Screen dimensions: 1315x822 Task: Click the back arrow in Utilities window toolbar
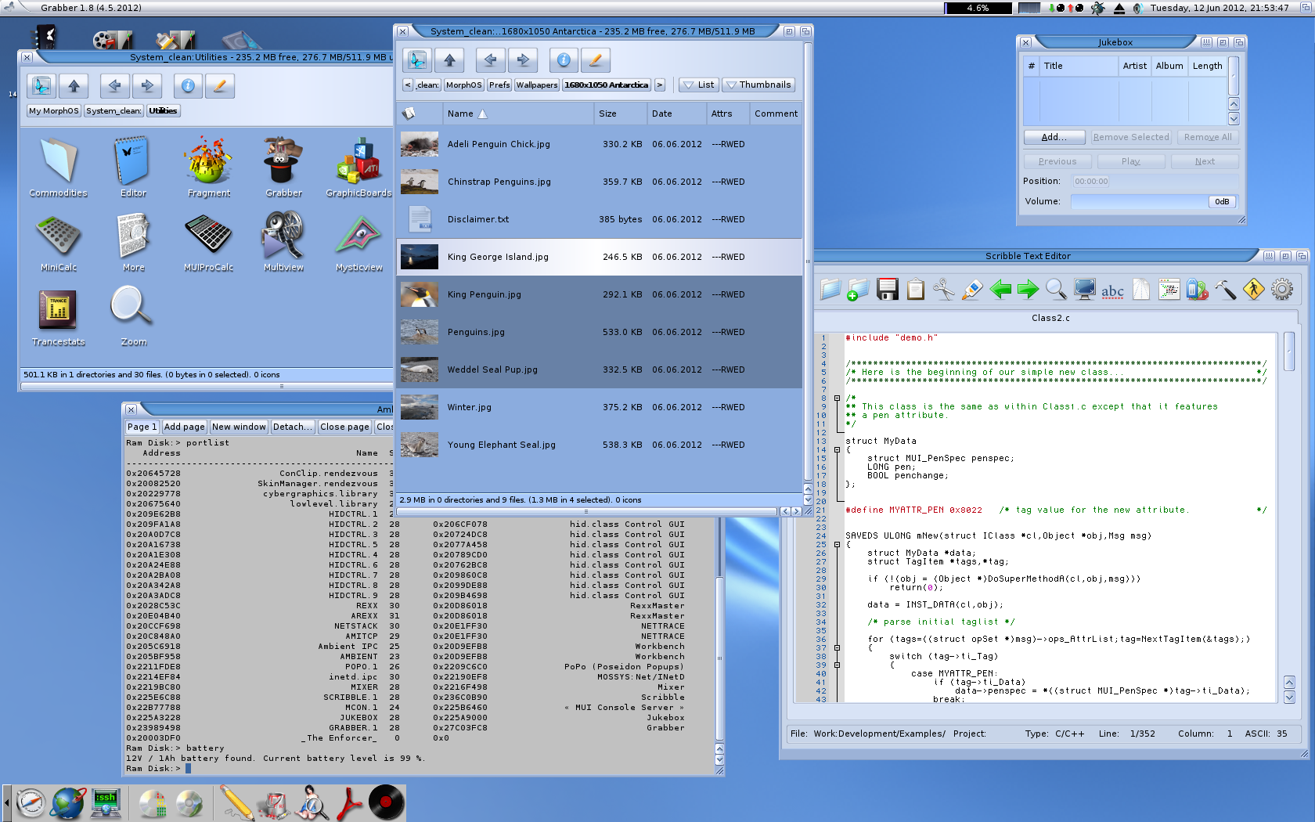point(114,86)
